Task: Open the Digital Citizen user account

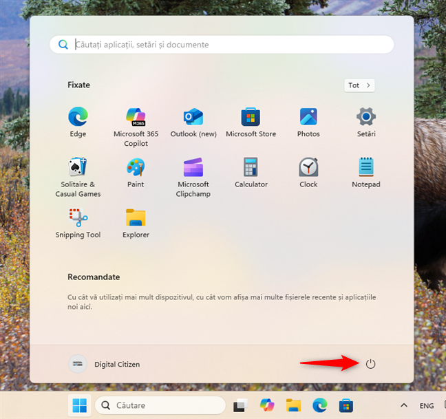Action: click(x=104, y=364)
